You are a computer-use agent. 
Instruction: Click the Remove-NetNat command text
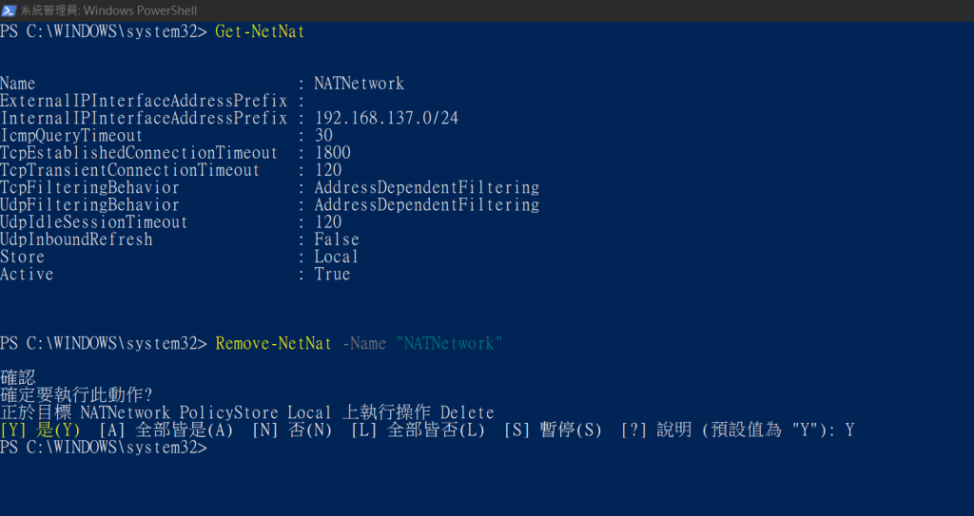tap(274, 343)
